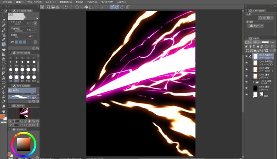The width and height of the screenshot is (277, 159).
Task: Click the Scale/Rotate transform icon in command bar
Action: (x=91, y=7)
